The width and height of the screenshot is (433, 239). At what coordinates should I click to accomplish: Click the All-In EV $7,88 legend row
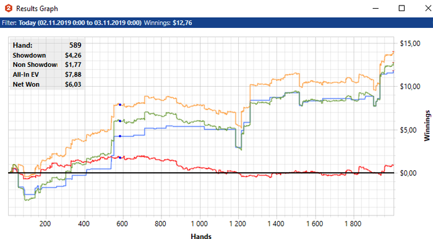pyautogui.click(x=47, y=74)
